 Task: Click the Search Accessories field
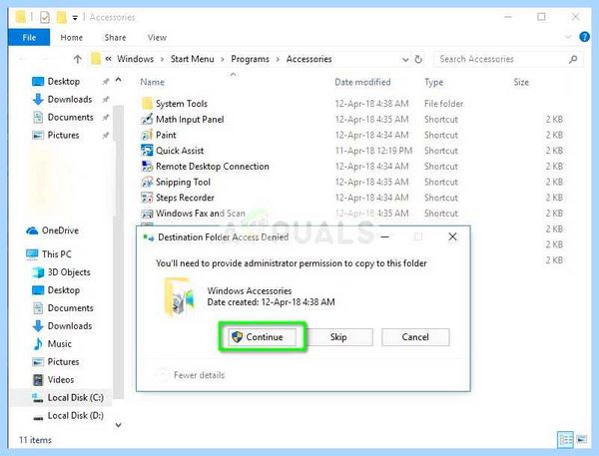[508, 59]
